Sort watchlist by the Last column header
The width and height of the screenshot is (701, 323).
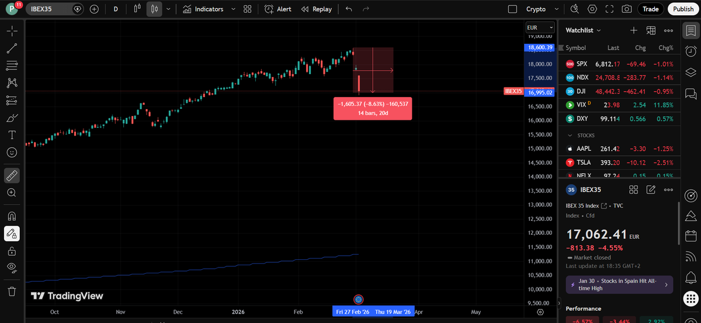613,48
